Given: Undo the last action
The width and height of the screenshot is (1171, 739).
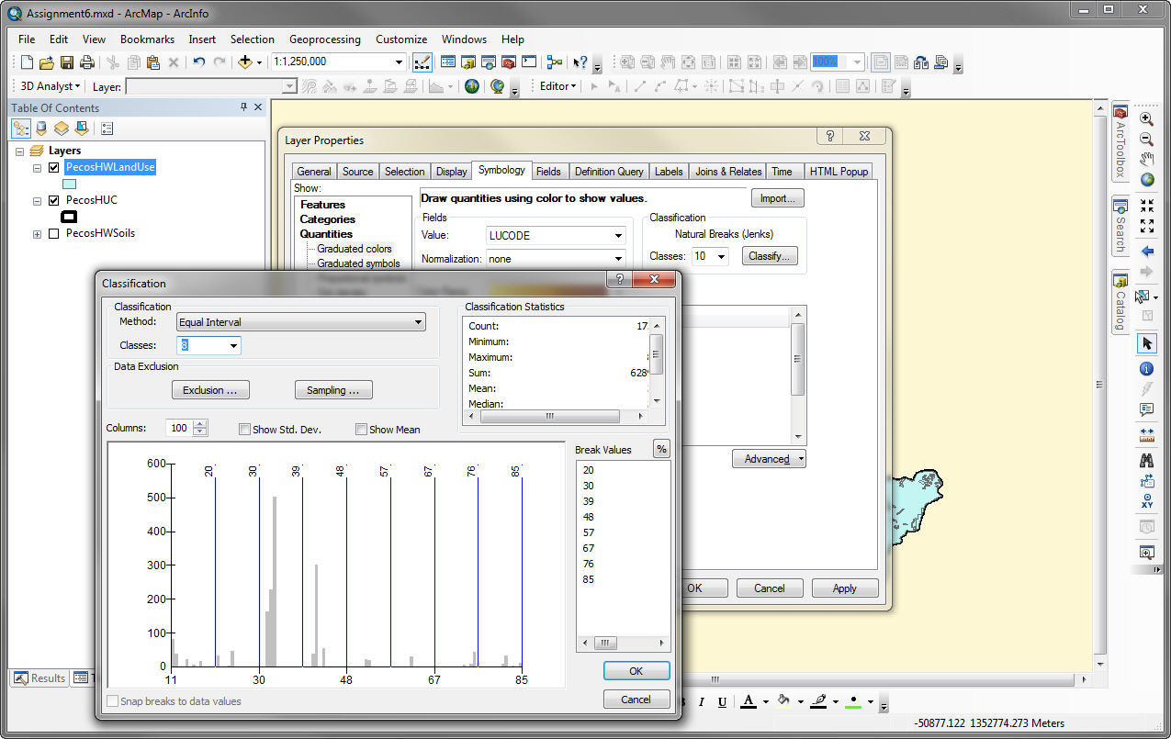Looking at the screenshot, I should pyautogui.click(x=199, y=62).
